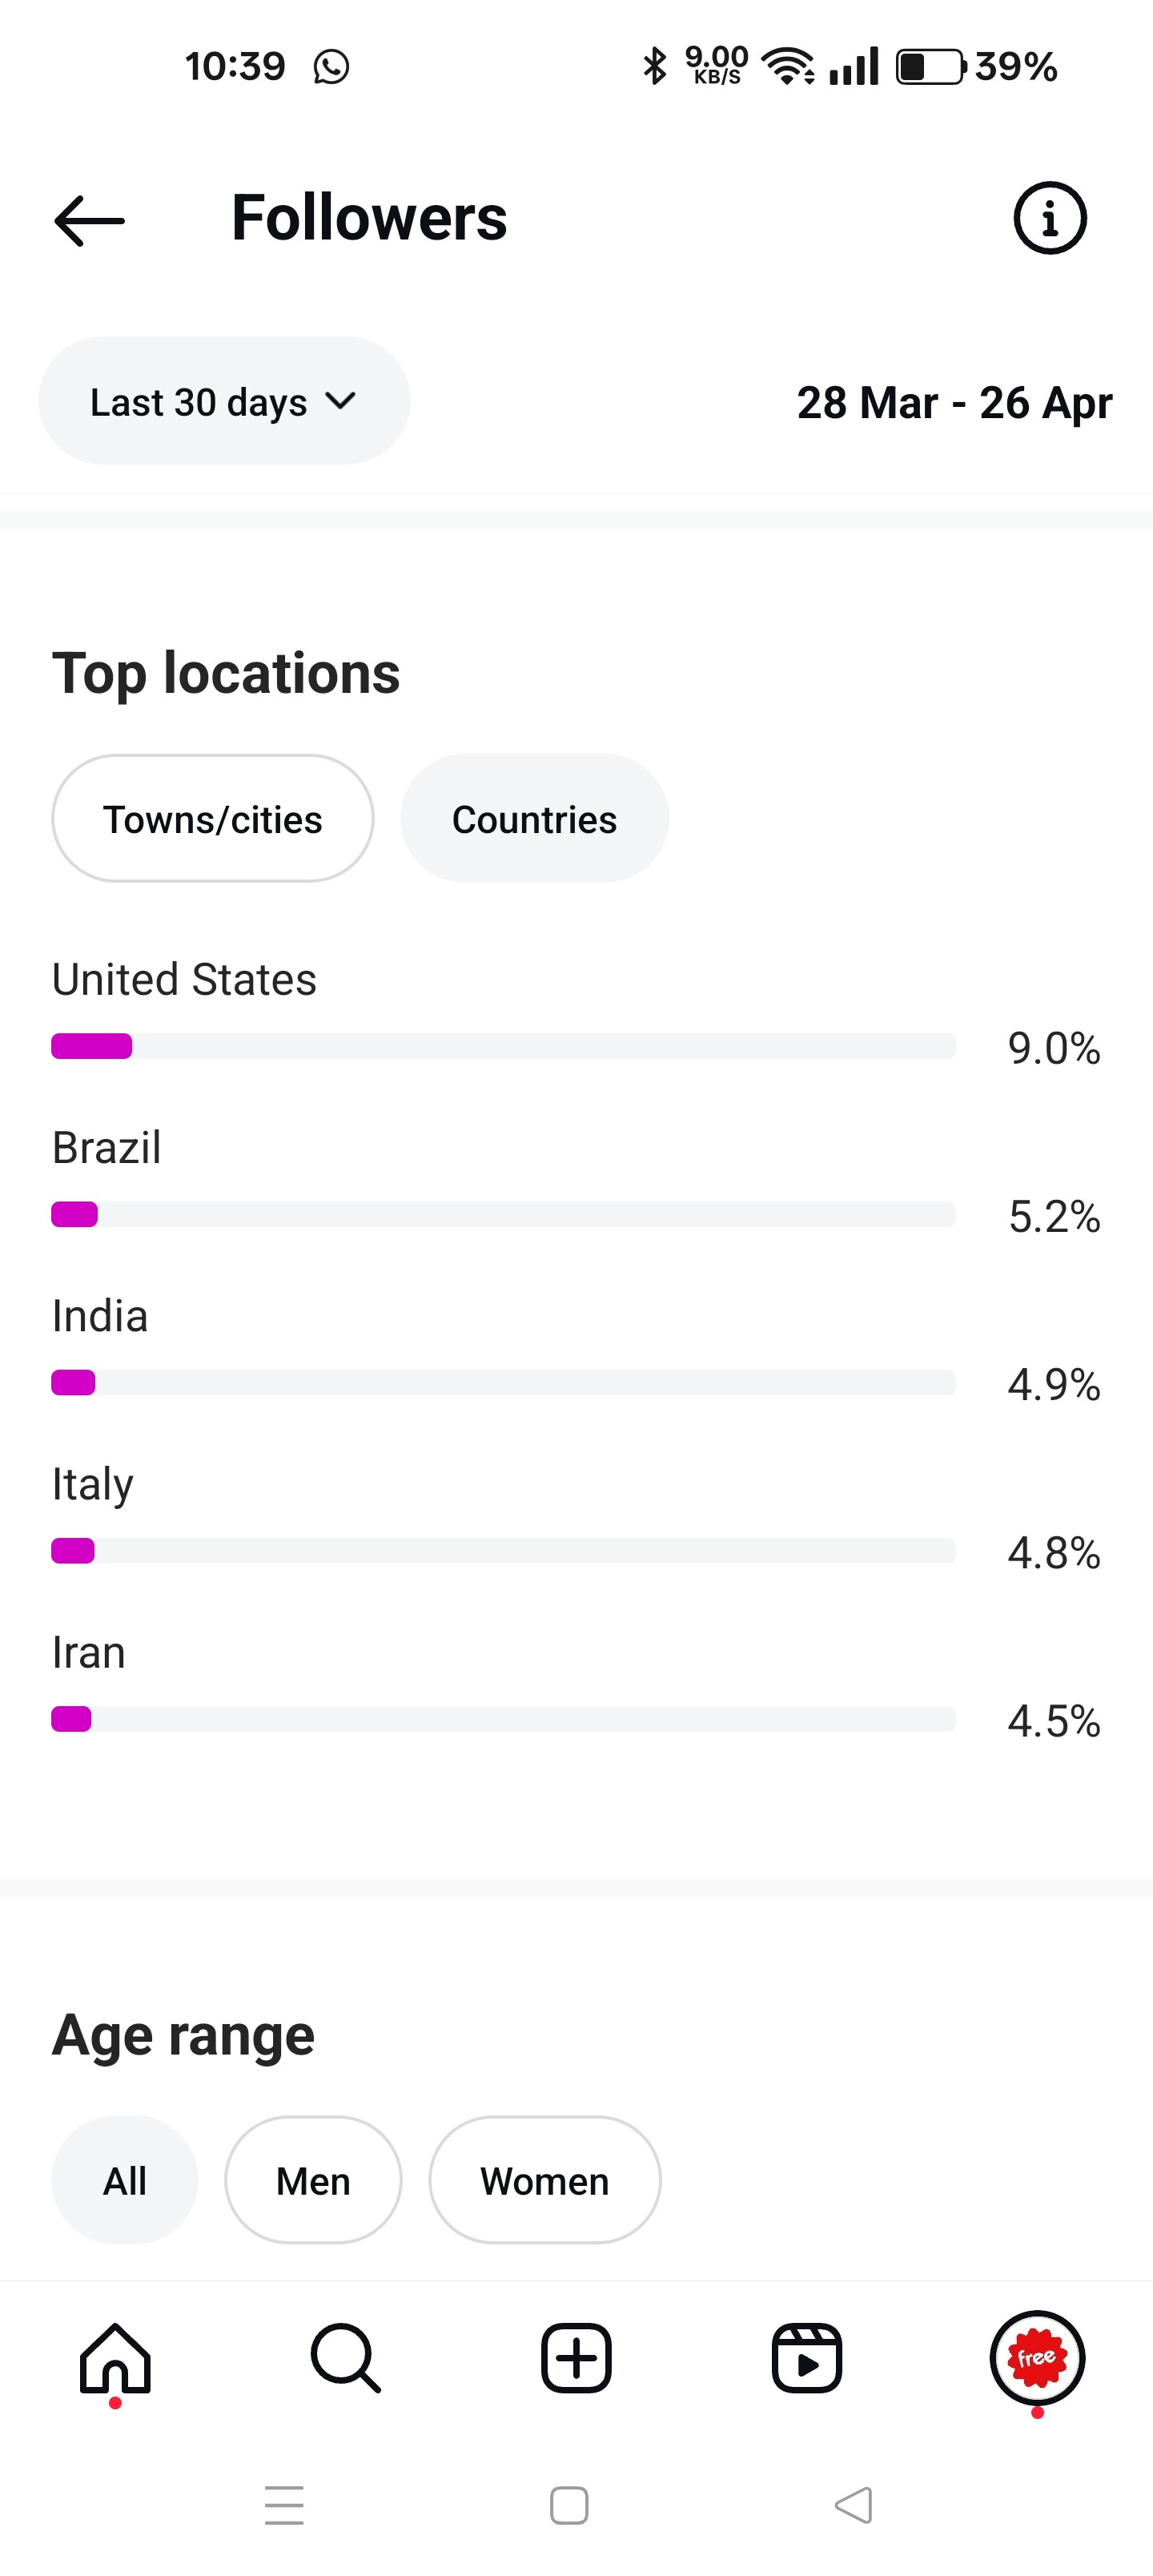1153x2576 pixels.
Task: Expand the Last 30 days dropdown
Action: click(x=224, y=401)
